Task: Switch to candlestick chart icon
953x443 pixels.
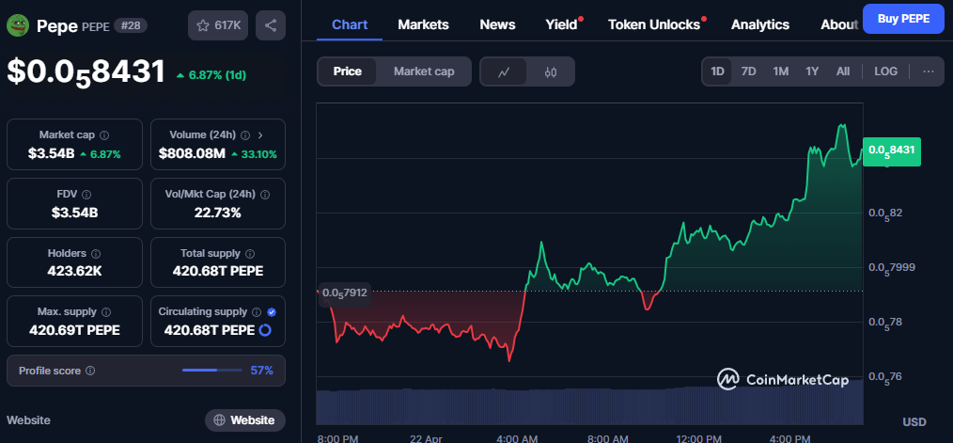Action: [x=551, y=71]
